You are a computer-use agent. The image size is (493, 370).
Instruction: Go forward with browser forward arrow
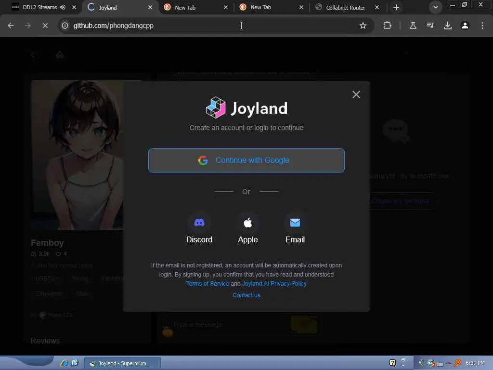(x=27, y=26)
